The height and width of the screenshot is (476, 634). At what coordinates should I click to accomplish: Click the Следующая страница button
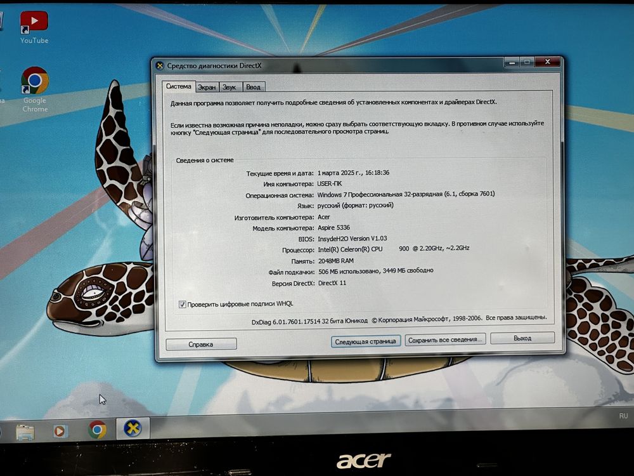click(366, 341)
